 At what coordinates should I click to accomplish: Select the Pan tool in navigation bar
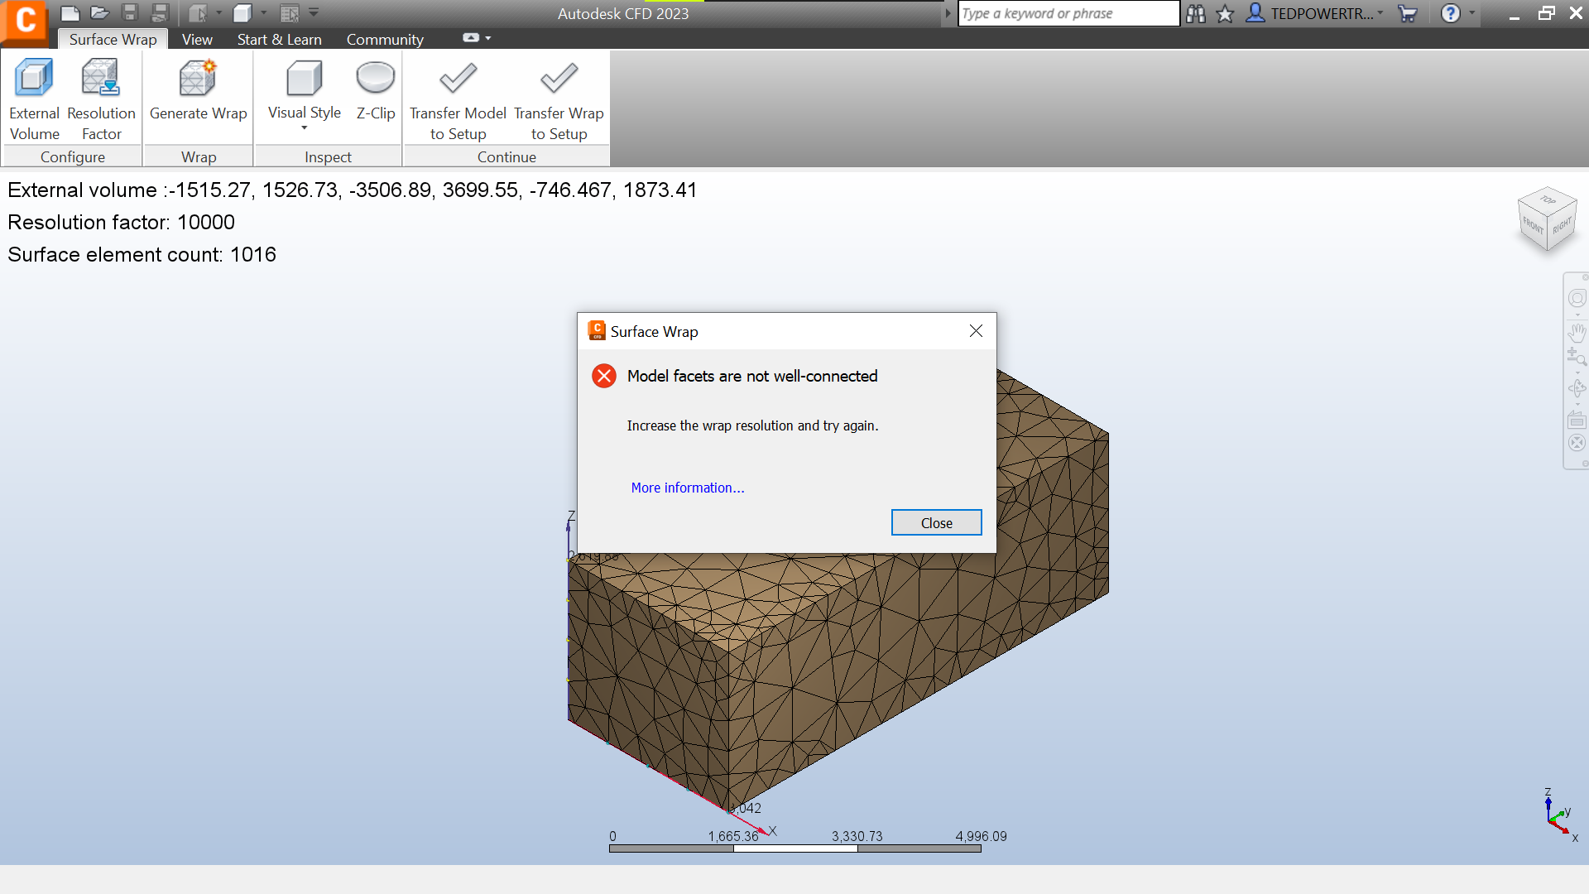[x=1577, y=333]
